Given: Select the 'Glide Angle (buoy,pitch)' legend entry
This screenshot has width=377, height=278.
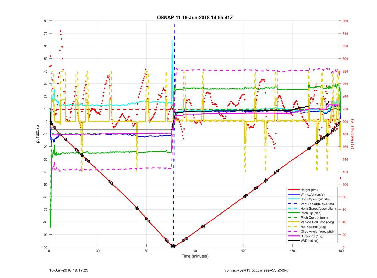Looking at the screenshot, I should coord(312,232).
